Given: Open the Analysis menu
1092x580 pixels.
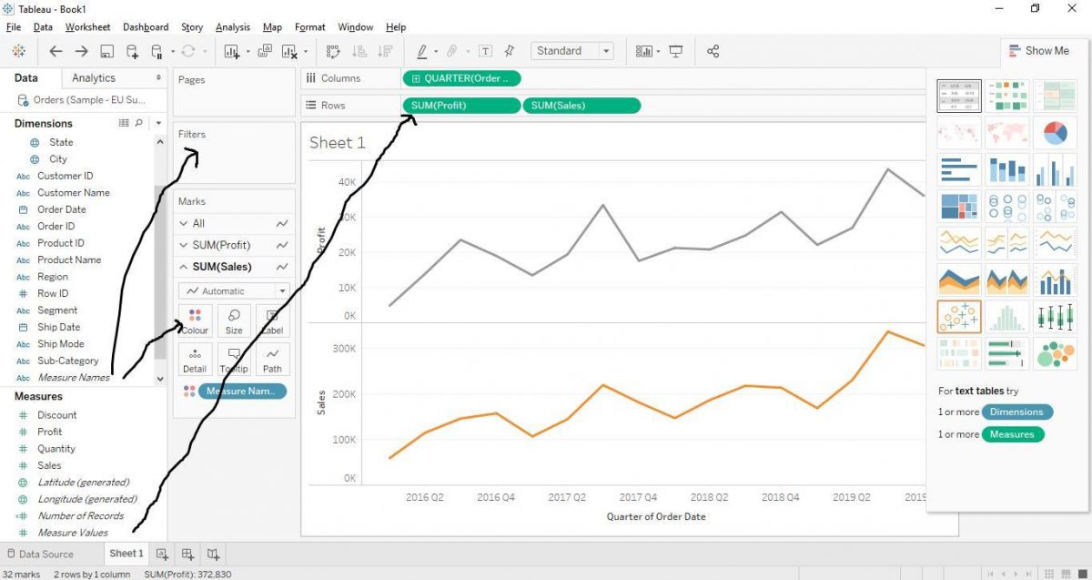Looking at the screenshot, I should coord(232,26).
